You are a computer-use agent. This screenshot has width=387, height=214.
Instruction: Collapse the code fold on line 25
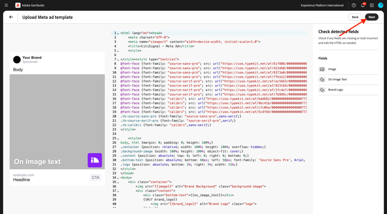(x=118, y=139)
